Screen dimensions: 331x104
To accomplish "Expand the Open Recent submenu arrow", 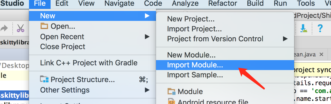I will [x=147, y=37].
